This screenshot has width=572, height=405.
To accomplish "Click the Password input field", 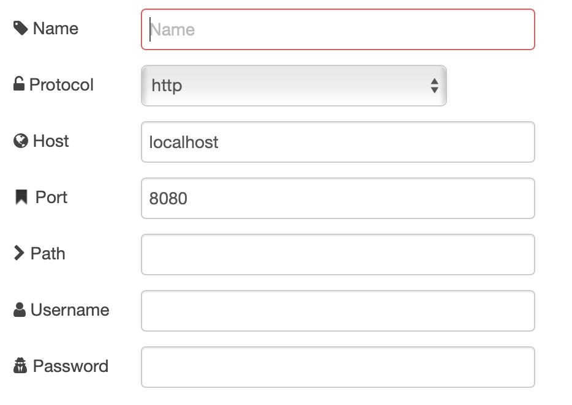I will coord(337,367).
